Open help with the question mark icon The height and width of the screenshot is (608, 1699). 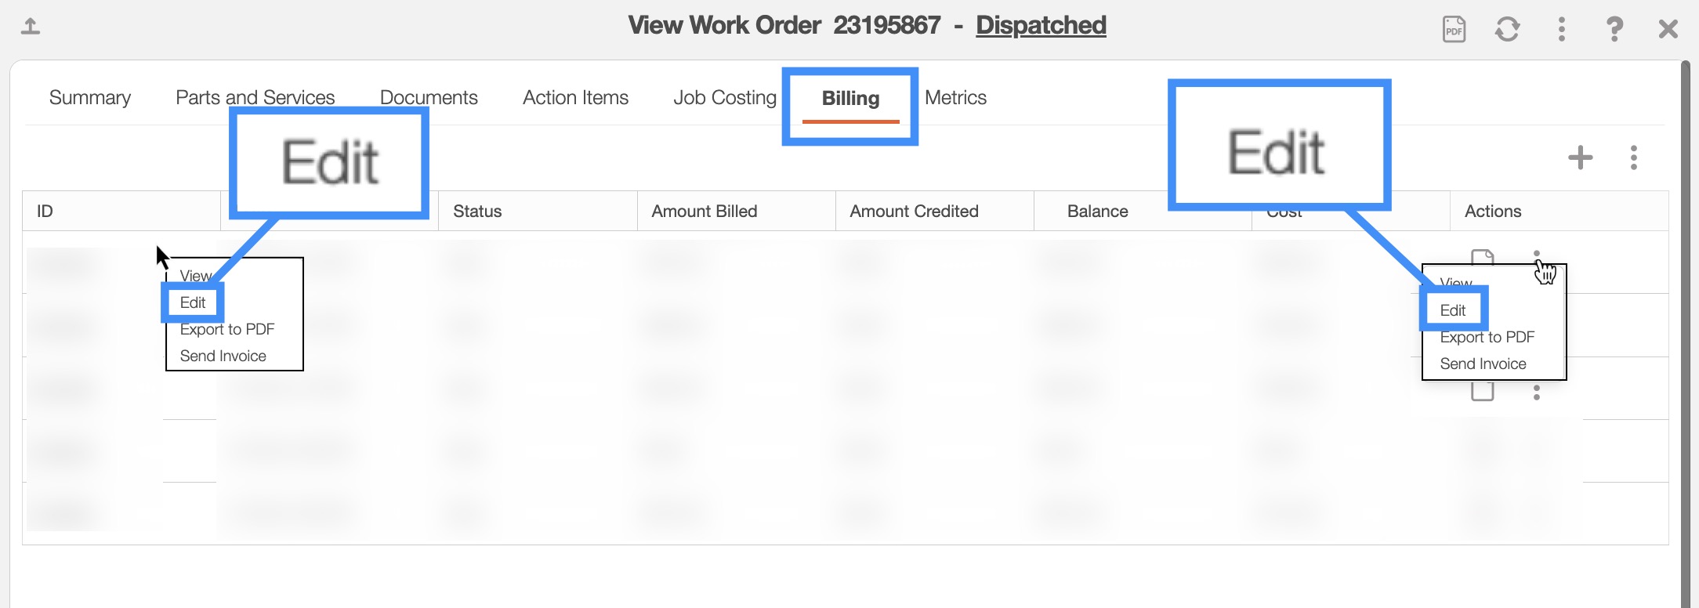coord(1614,29)
